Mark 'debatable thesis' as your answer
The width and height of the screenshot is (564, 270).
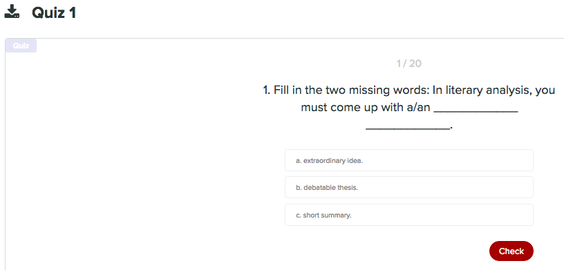409,187
